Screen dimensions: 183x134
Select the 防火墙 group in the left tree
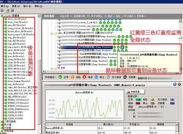click(8, 124)
